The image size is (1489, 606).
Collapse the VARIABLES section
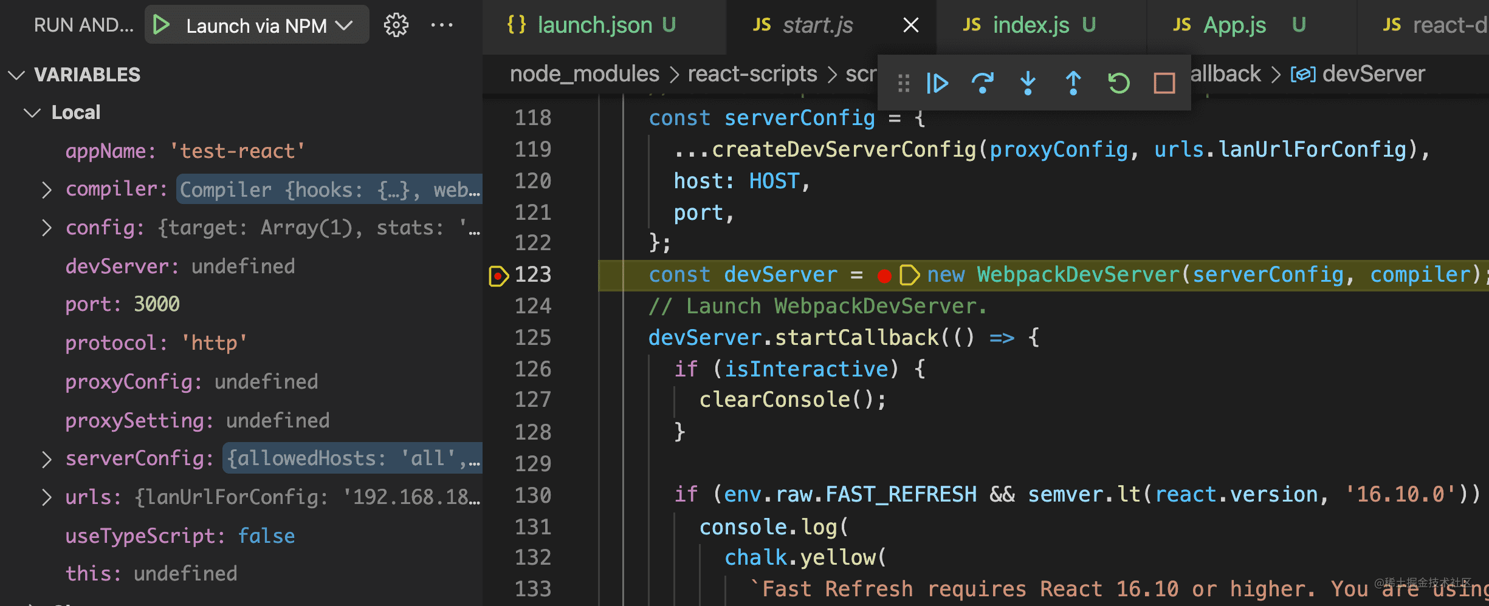(16, 75)
